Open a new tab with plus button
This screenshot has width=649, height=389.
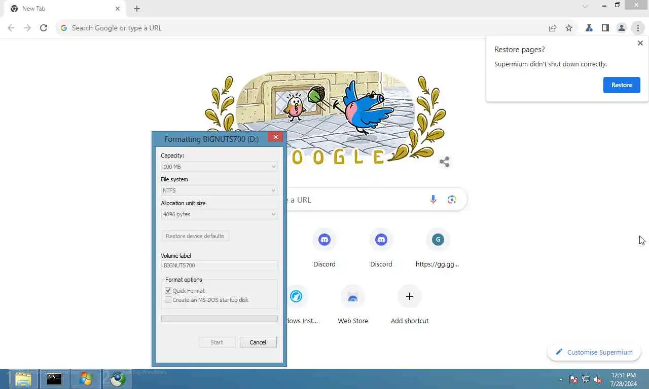(137, 9)
